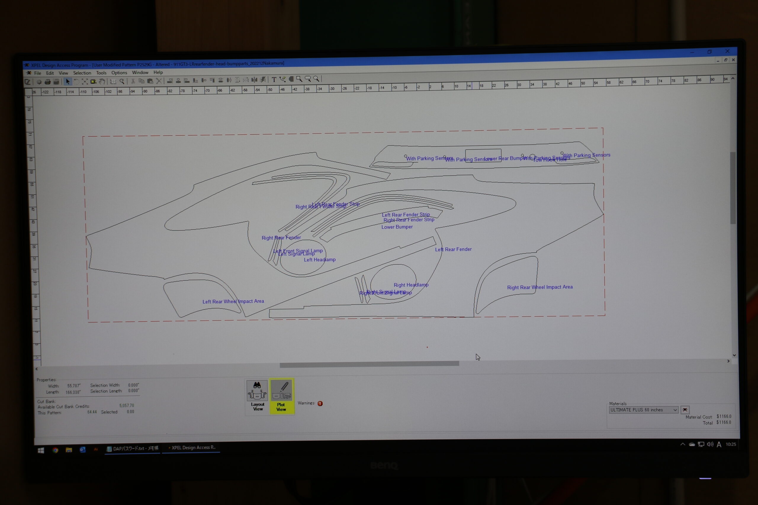
Task: Toggle the Plot View button
Action: [x=281, y=396]
